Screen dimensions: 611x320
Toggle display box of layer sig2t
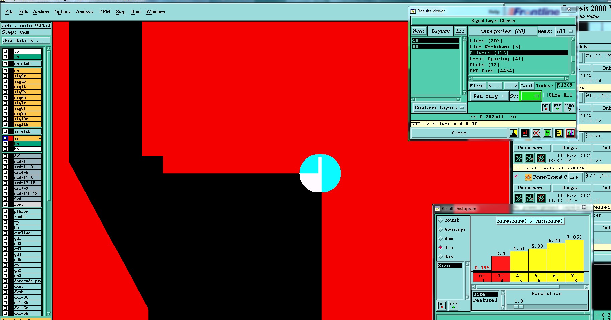5,76
